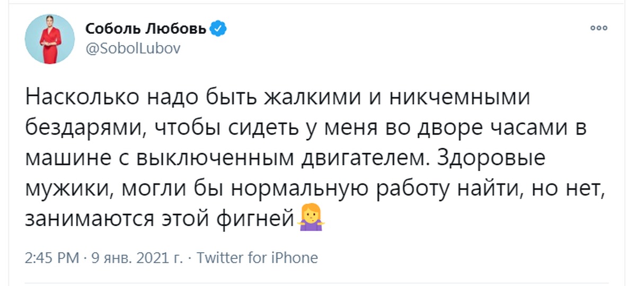This screenshot has height=286, width=636.
Task: Click the word бездарями in the tweet
Action: point(83,129)
